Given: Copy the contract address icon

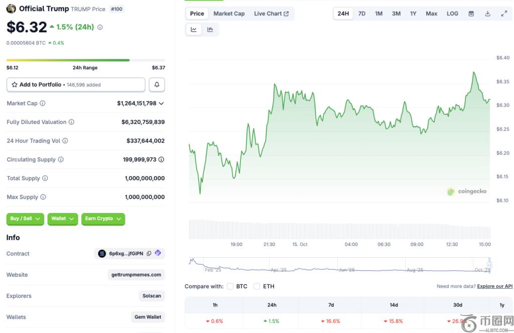Looking at the screenshot, I should click(x=149, y=254).
